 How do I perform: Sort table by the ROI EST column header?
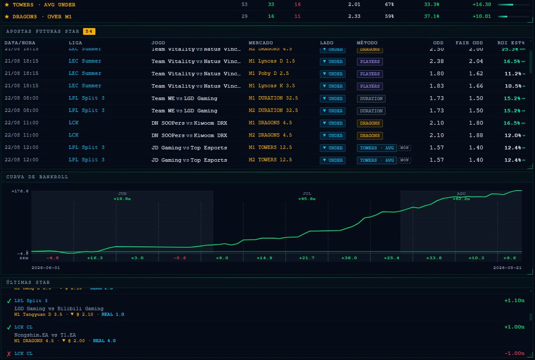(511, 43)
